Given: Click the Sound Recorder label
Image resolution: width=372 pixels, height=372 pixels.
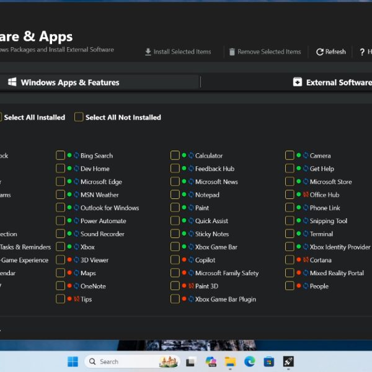Looking at the screenshot, I should pyautogui.click(x=102, y=234).
